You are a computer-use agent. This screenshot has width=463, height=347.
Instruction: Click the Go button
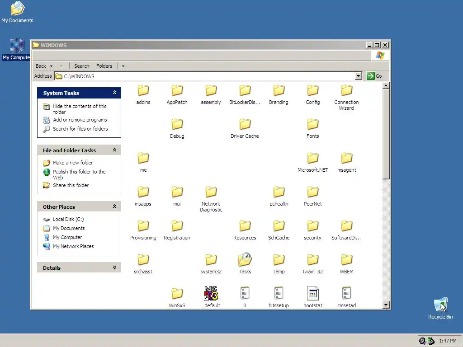374,76
